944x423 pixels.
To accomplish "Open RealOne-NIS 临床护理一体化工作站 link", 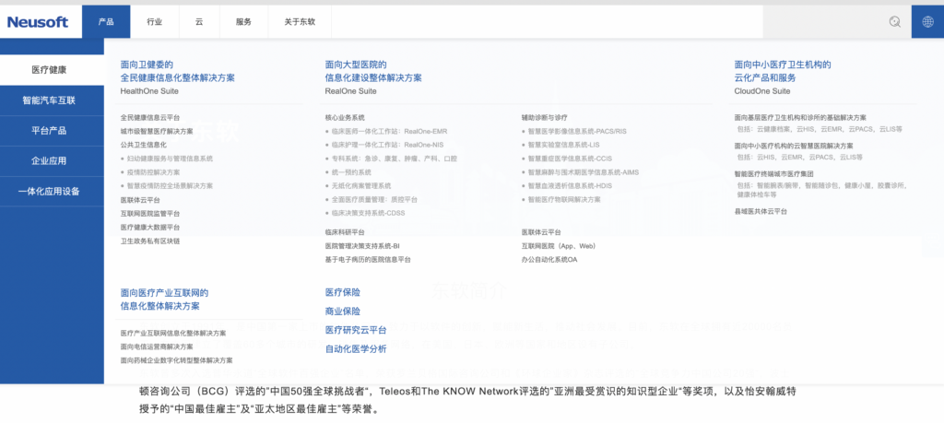I will click(x=387, y=145).
